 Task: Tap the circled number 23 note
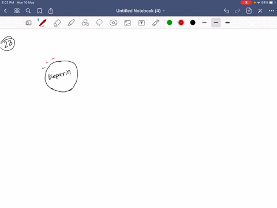(8, 43)
